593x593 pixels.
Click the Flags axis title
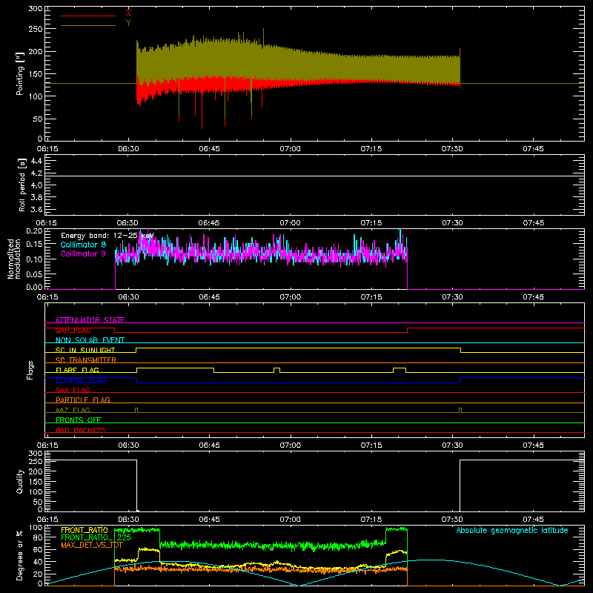30,370
